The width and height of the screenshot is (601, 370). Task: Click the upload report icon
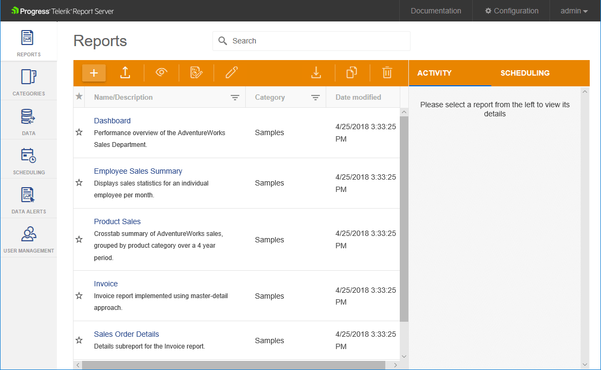pos(125,73)
